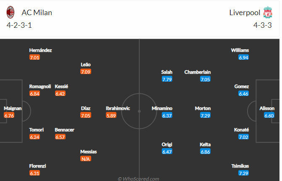The image size is (282, 181).
Task: Select goalkeeper Maignan on the pitch
Action: coord(13,109)
